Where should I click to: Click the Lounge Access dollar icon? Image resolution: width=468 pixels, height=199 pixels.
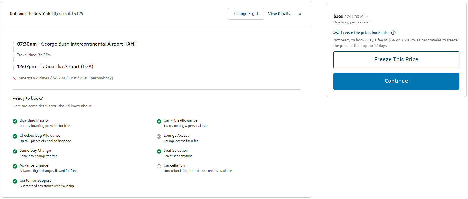pos(159,136)
